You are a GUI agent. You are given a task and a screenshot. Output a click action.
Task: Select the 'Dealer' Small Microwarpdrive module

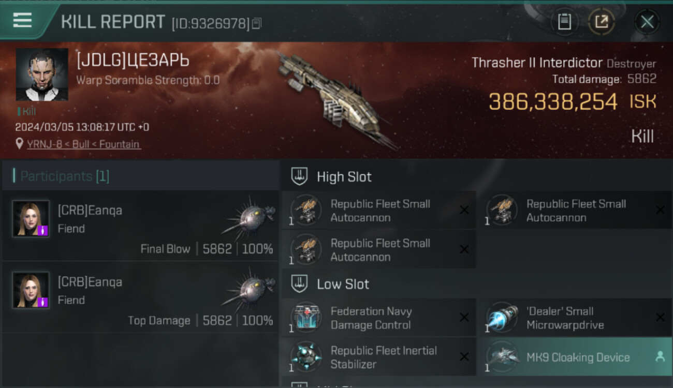tap(575, 318)
